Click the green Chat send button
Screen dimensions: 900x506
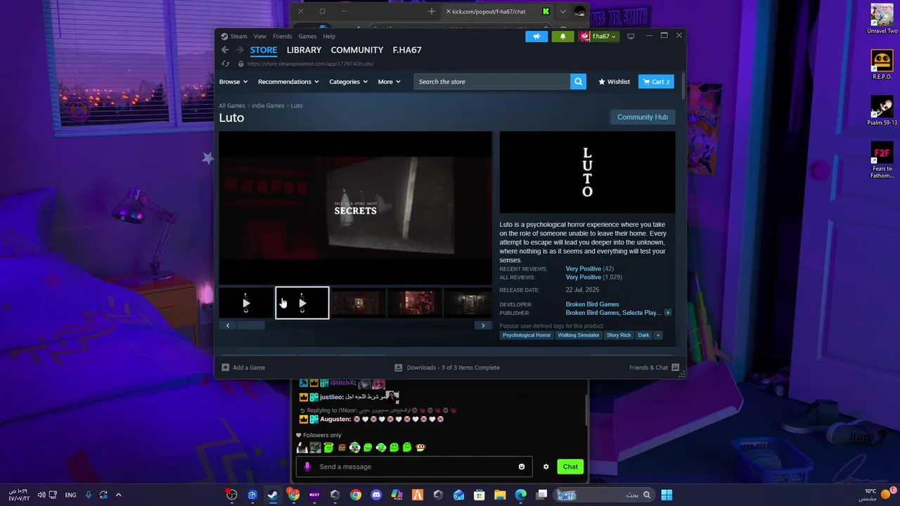570,467
